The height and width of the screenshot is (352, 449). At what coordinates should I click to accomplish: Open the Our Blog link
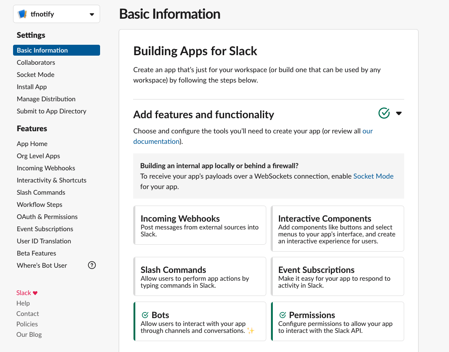pyautogui.click(x=29, y=335)
